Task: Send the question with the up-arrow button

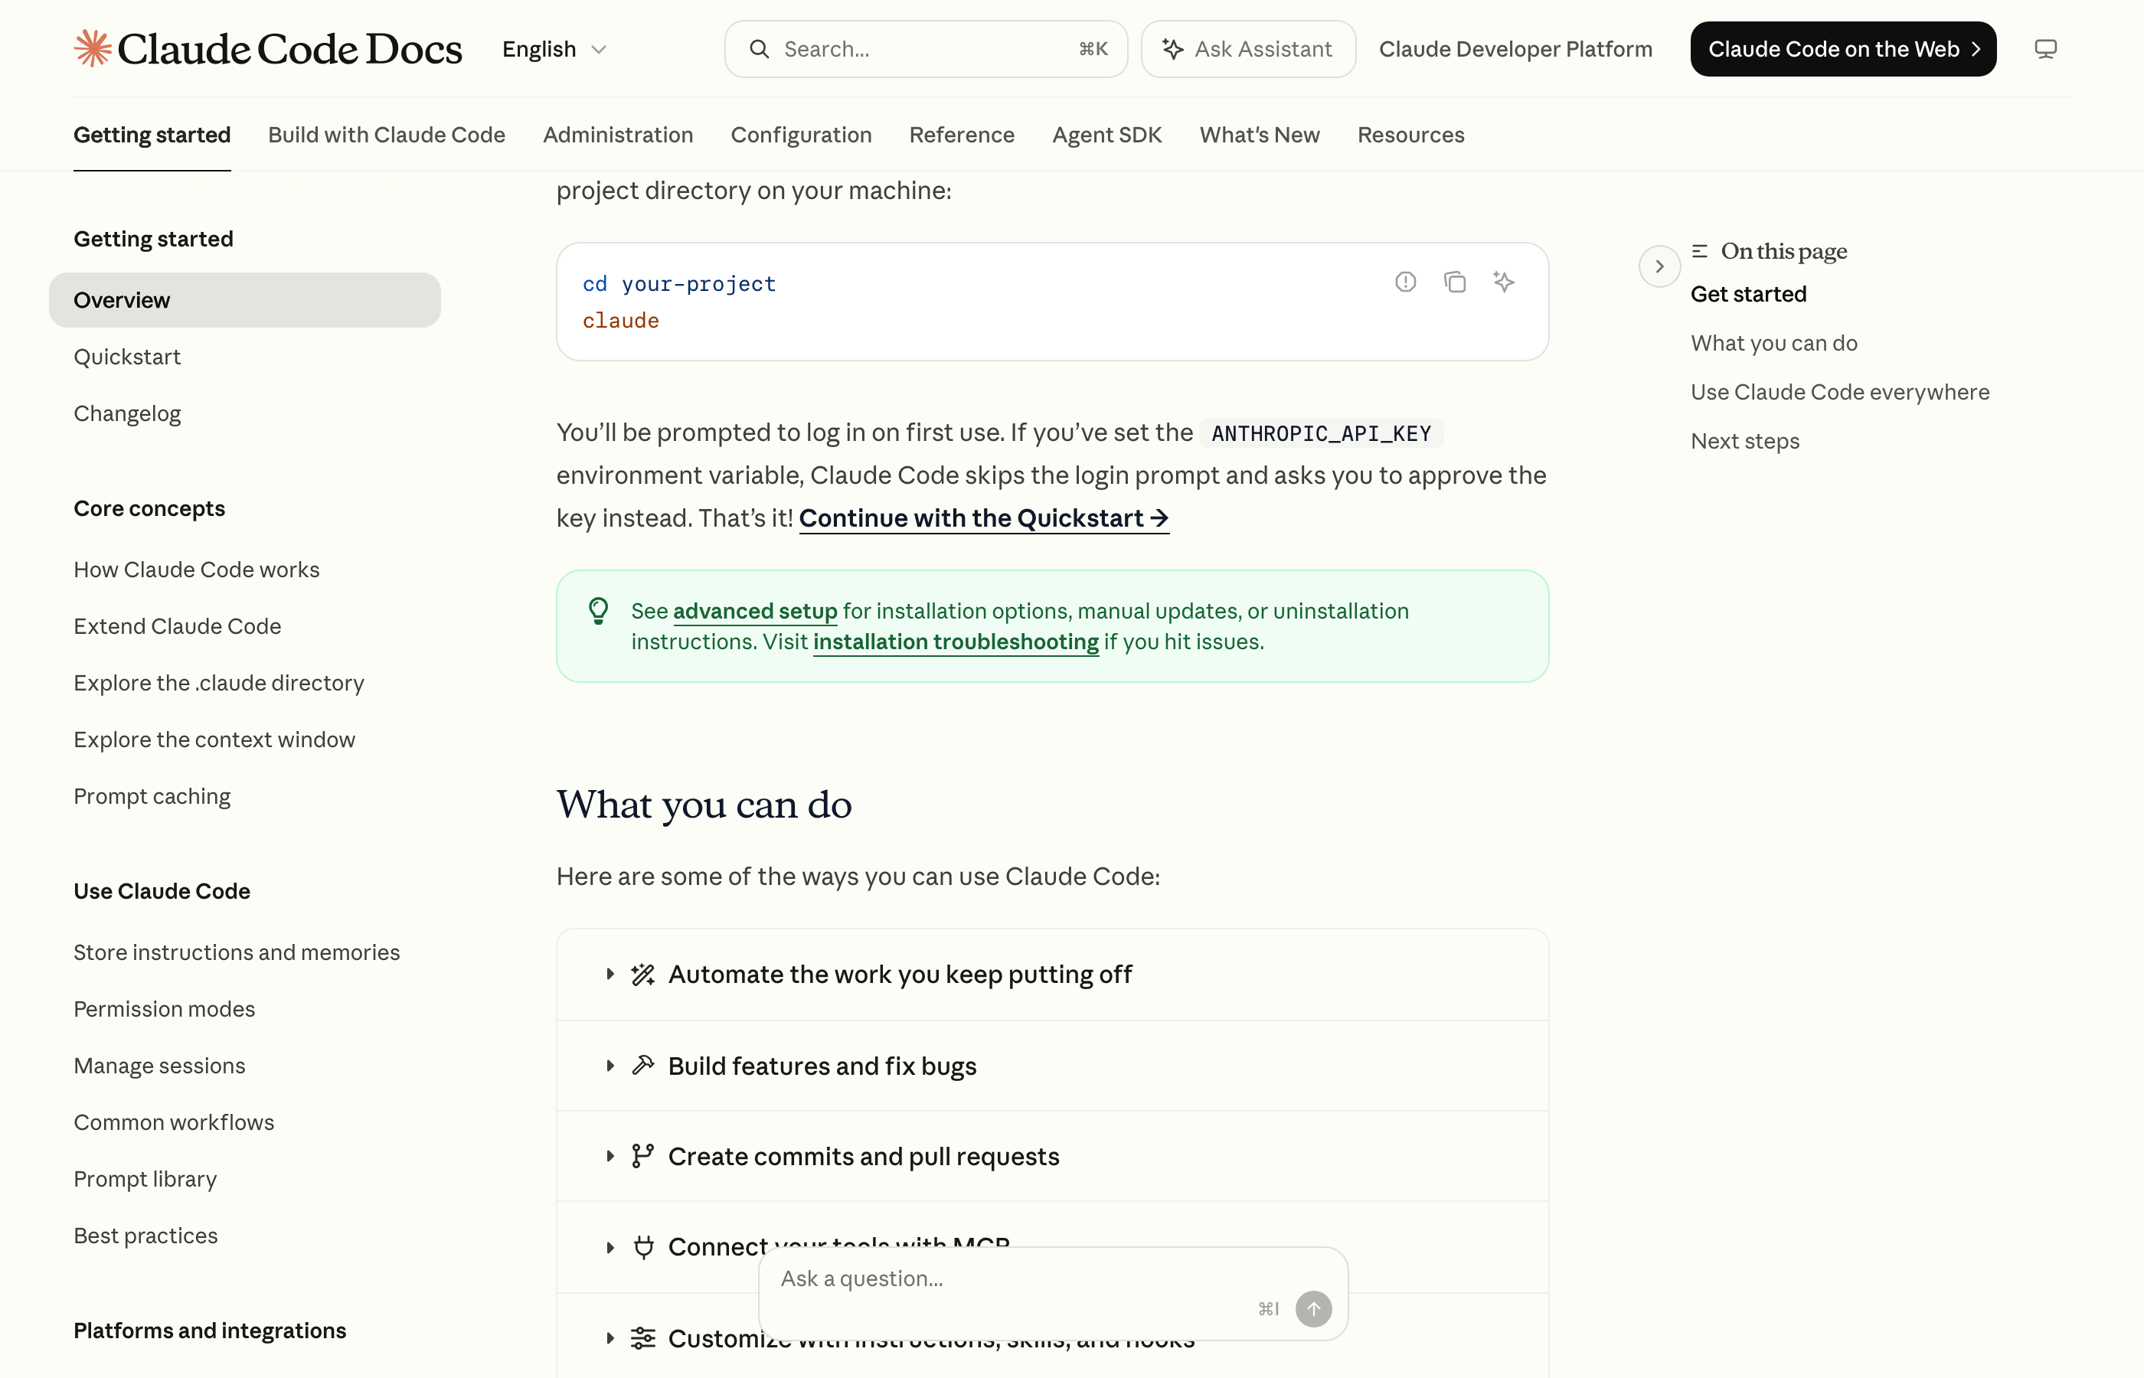Action: click(x=1312, y=1309)
